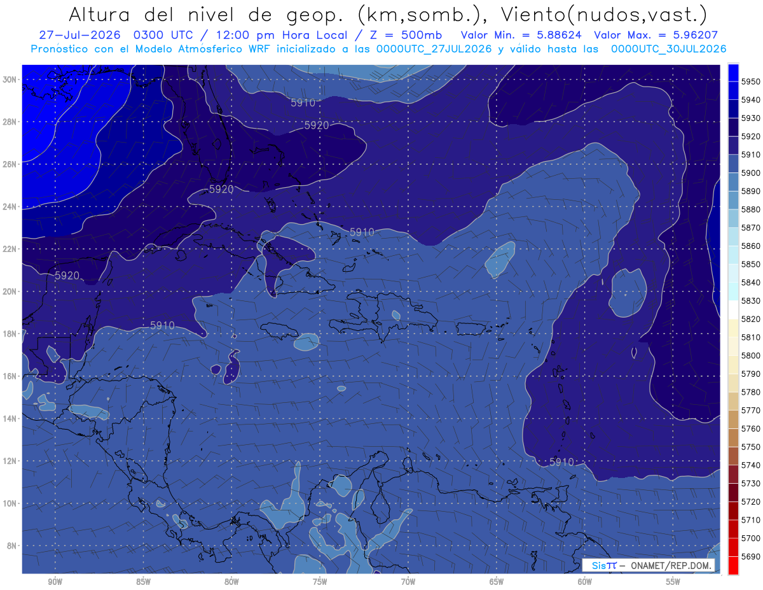Click the '60W' longitude axis label
The image size is (763, 590).
pyautogui.click(x=585, y=582)
